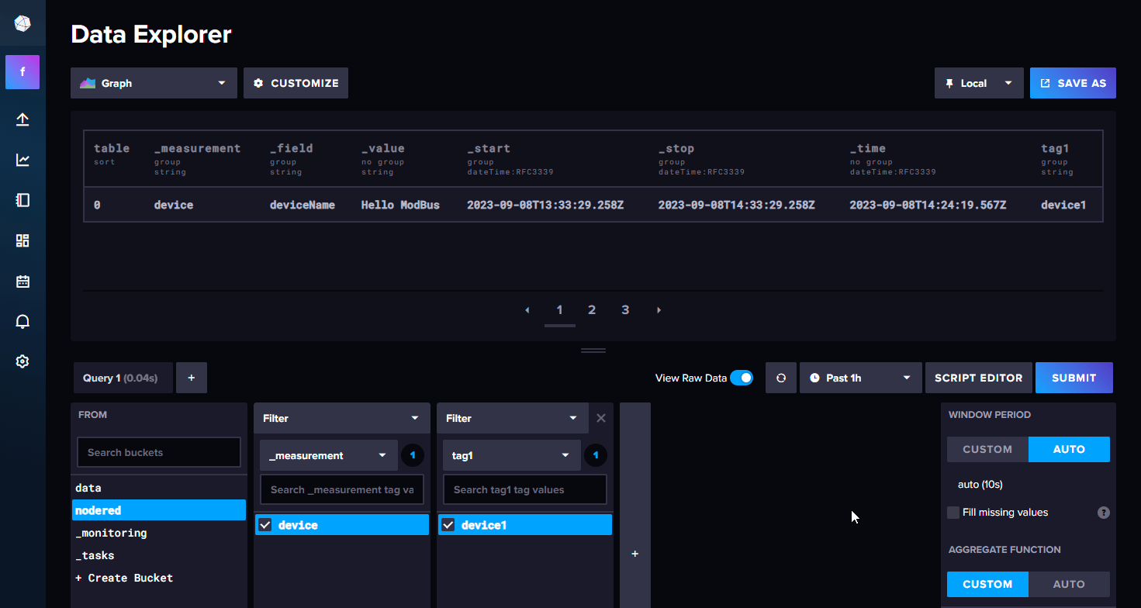Open the Graph visualization type dropdown
The height and width of the screenshot is (608, 1141).
(153, 83)
